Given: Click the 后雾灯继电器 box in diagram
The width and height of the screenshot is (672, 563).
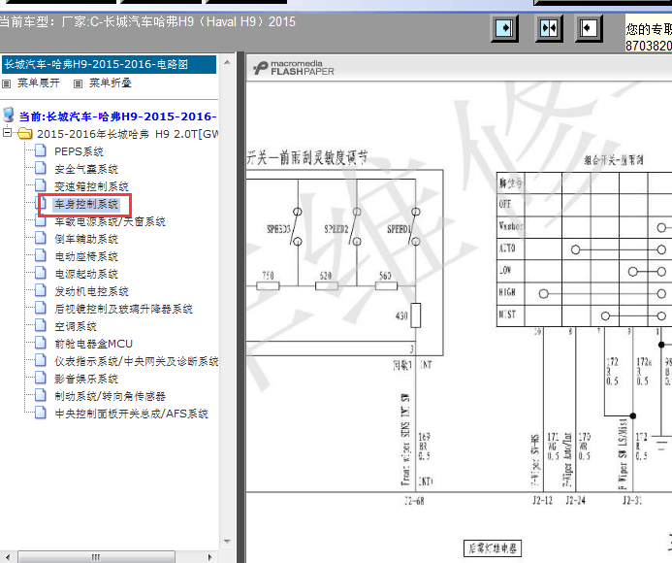Looking at the screenshot, I should 493,548.
